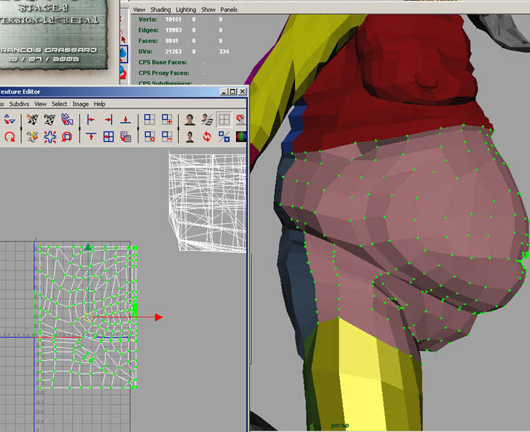Click Help in the Texture Editor menu bar
The height and width of the screenshot is (432, 530).
[x=100, y=104]
